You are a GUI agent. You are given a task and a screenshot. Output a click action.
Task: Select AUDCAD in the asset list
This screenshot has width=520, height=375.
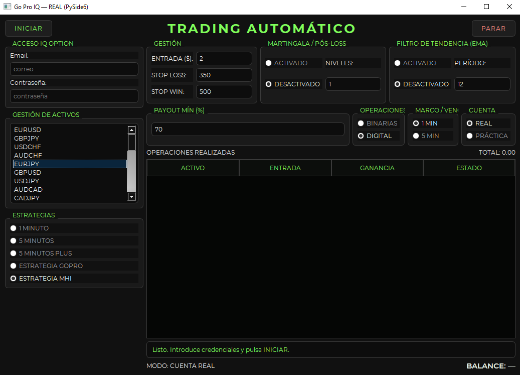click(70, 189)
